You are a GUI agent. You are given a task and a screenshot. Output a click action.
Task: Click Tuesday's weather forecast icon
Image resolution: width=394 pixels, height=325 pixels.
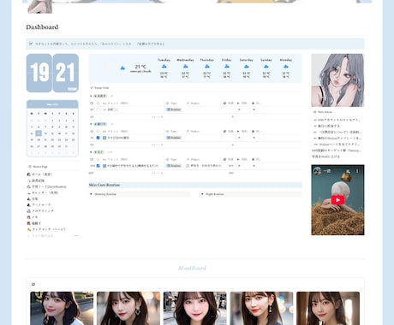click(x=164, y=67)
